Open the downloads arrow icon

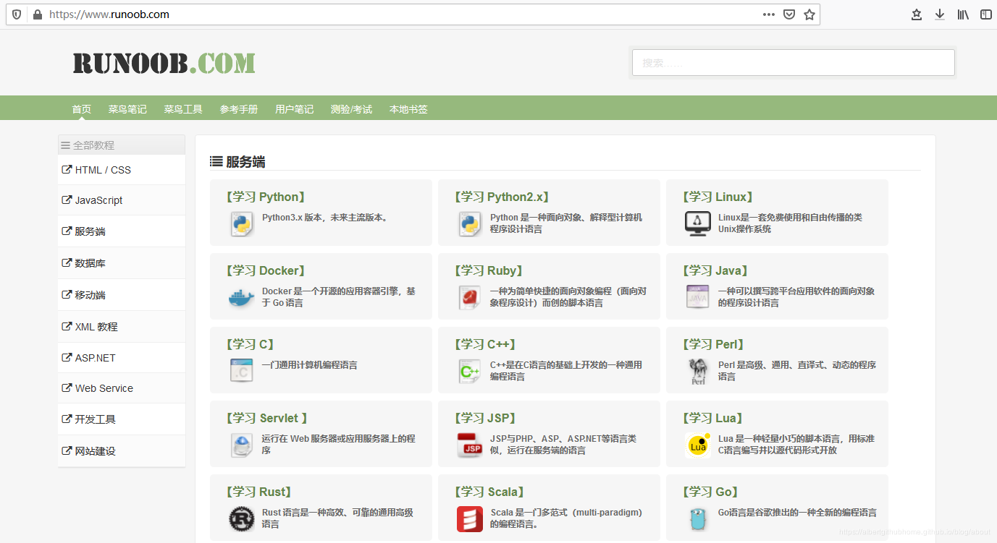pos(940,14)
